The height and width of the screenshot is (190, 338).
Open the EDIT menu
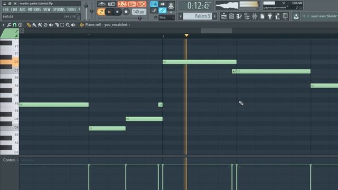(x=14, y=9)
